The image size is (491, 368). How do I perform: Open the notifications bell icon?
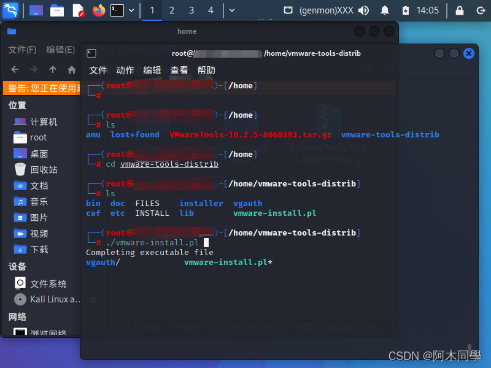[385, 10]
